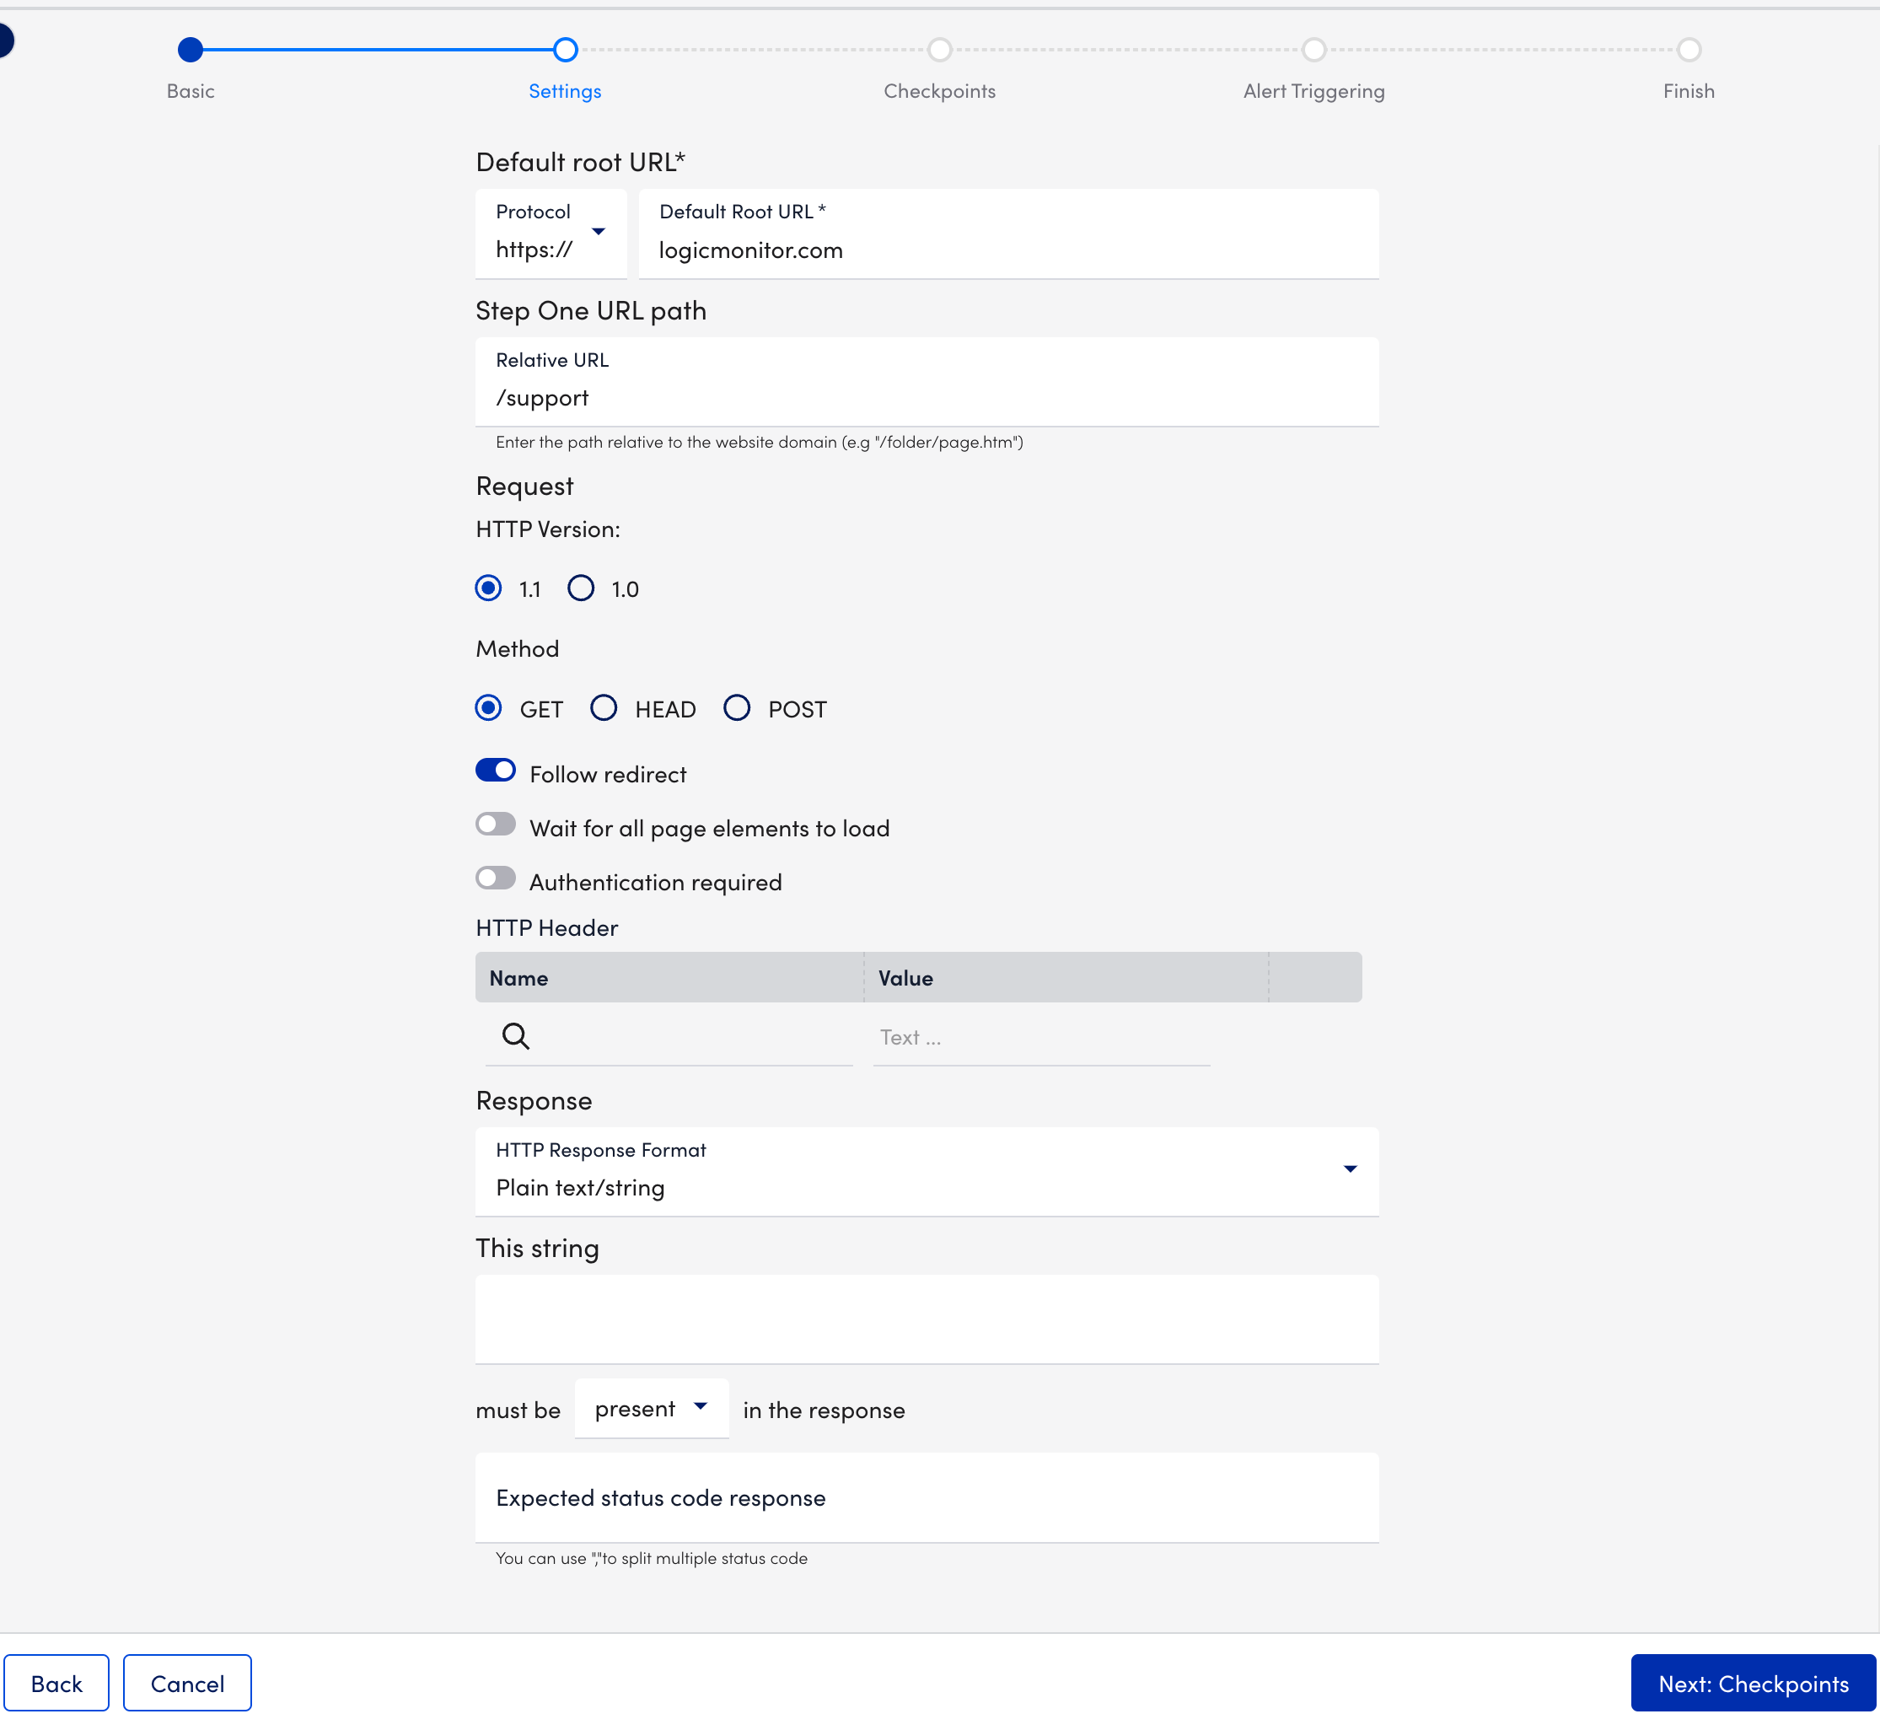Viewport: 1880px width, 1730px height.
Task: Click the 'must be present' dropdown arrow
Action: tap(701, 1407)
